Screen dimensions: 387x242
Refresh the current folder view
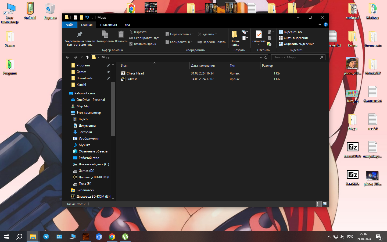click(x=266, y=57)
